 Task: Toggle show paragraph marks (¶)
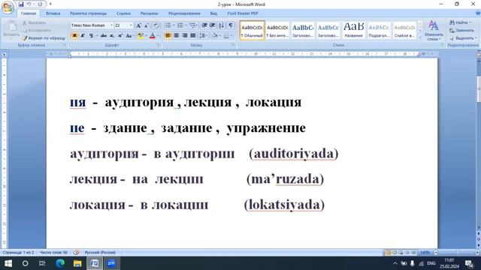pyautogui.click(x=231, y=25)
